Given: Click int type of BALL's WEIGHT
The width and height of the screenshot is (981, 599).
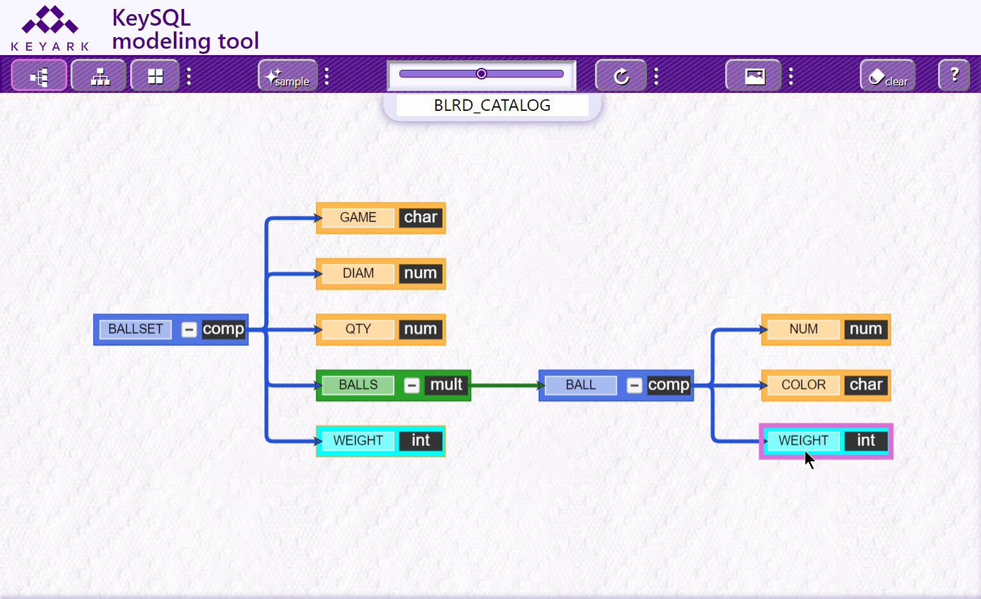Looking at the screenshot, I should click(x=866, y=441).
